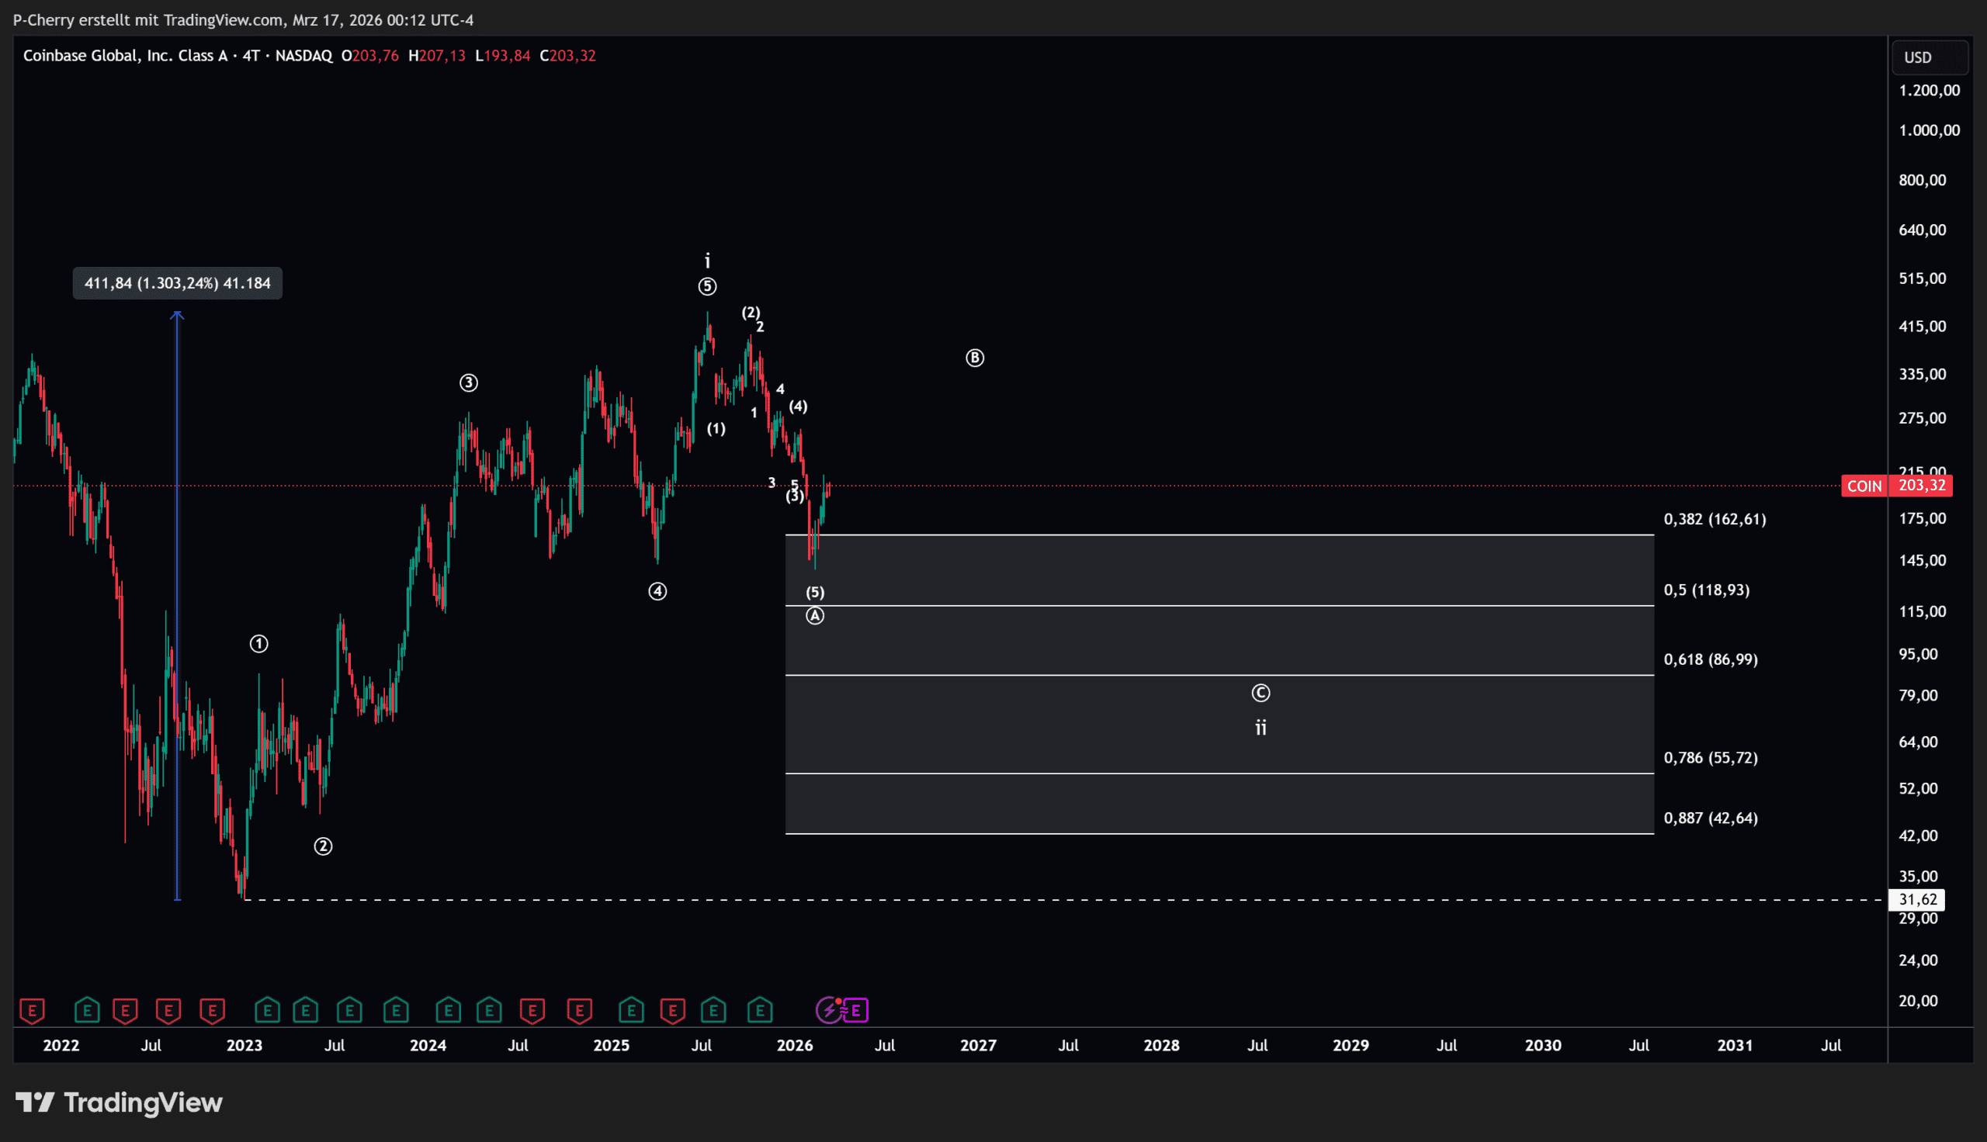Select the circled A wave label

[815, 617]
